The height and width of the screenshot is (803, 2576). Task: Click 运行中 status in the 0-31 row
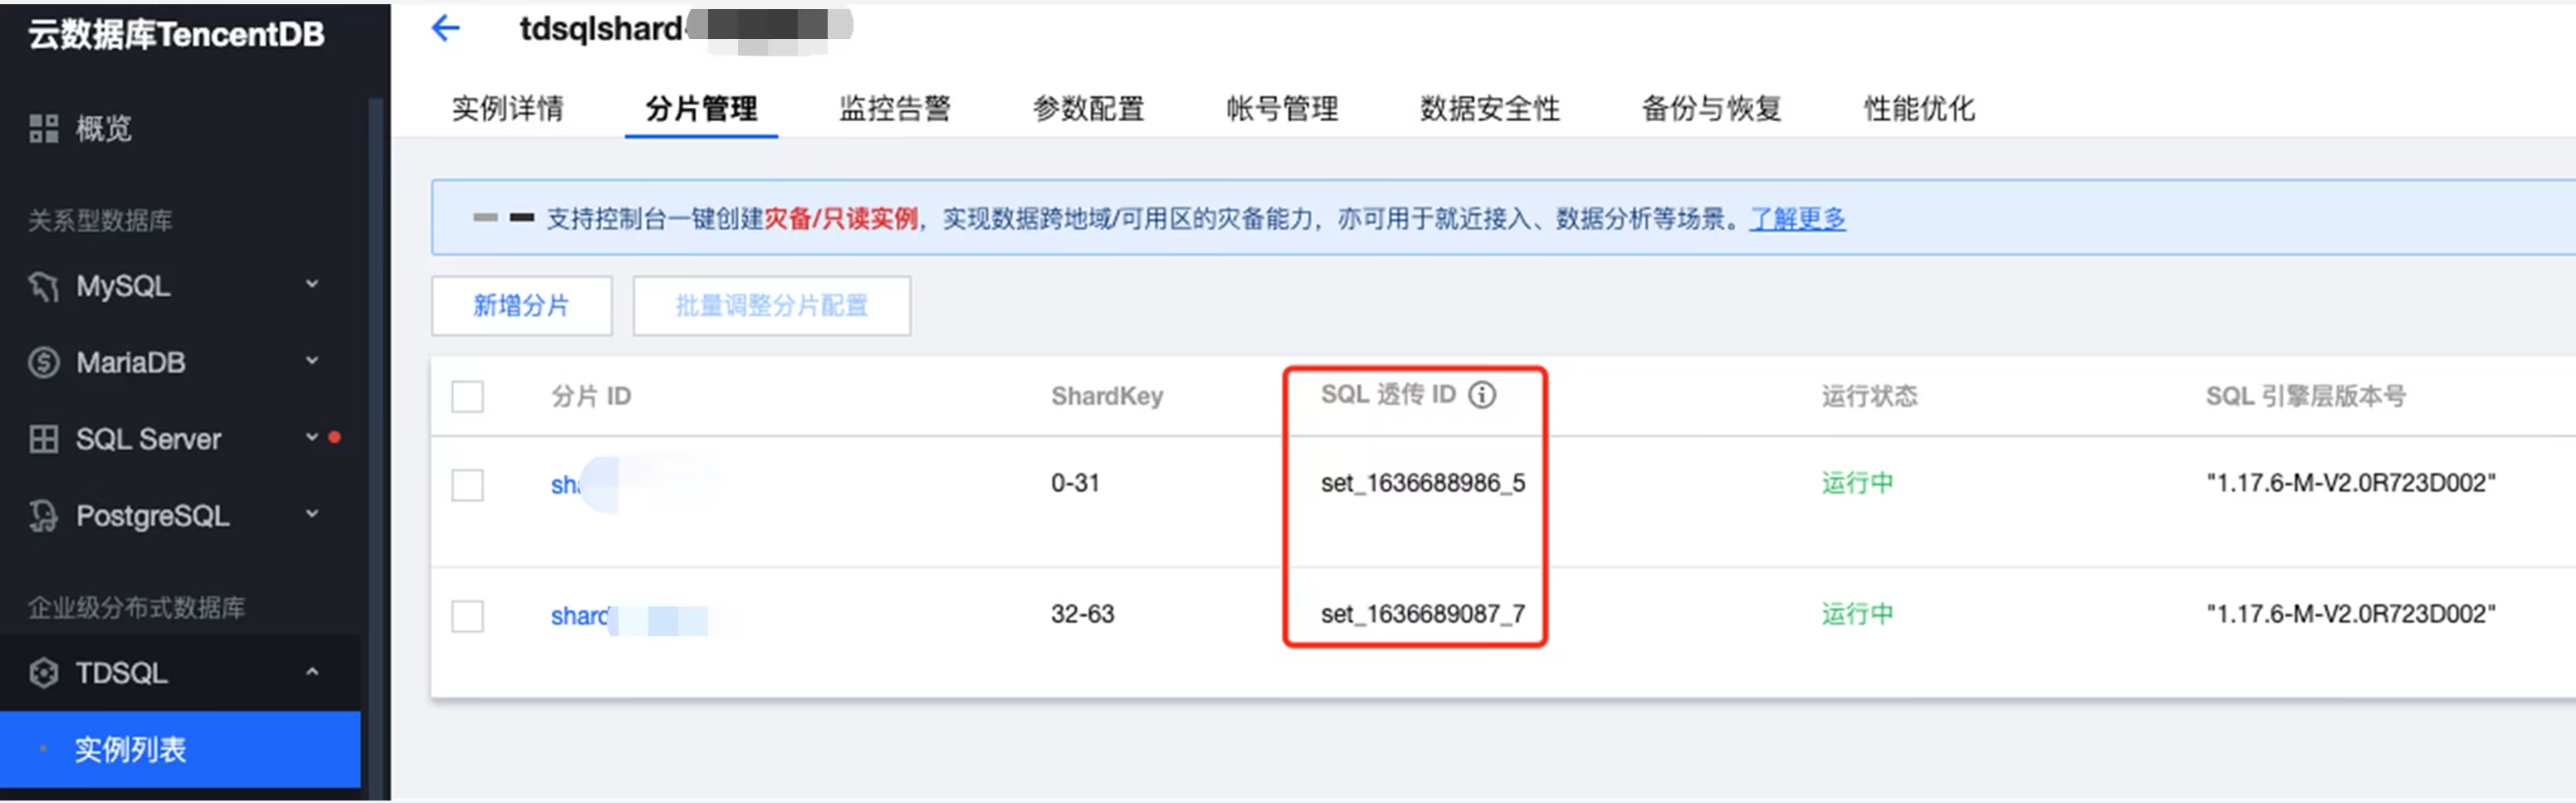point(1857,484)
